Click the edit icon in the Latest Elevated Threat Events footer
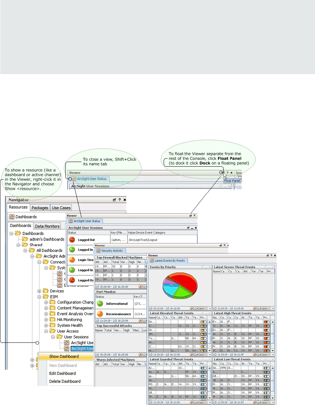Screen dimensions: 315x405 click(x=192, y=355)
